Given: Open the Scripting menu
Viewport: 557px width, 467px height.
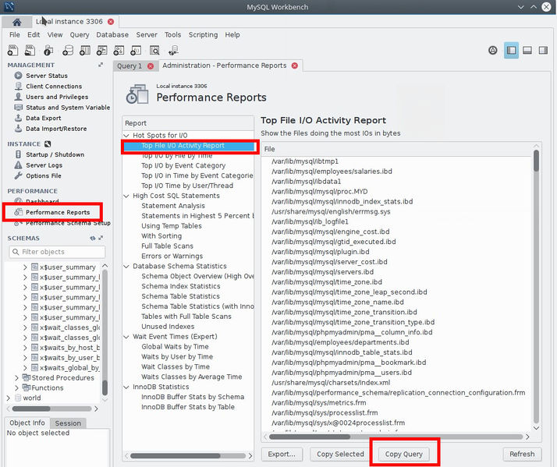Looking at the screenshot, I should 203,35.
